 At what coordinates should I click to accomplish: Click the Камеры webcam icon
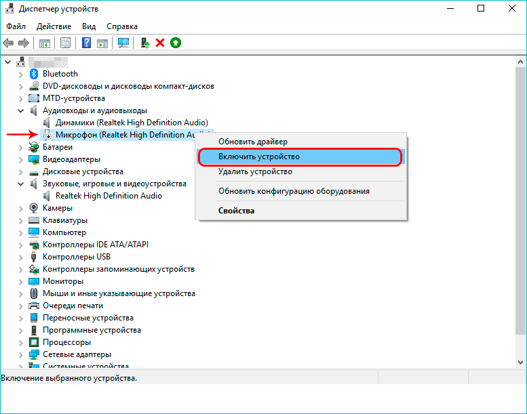coord(34,208)
